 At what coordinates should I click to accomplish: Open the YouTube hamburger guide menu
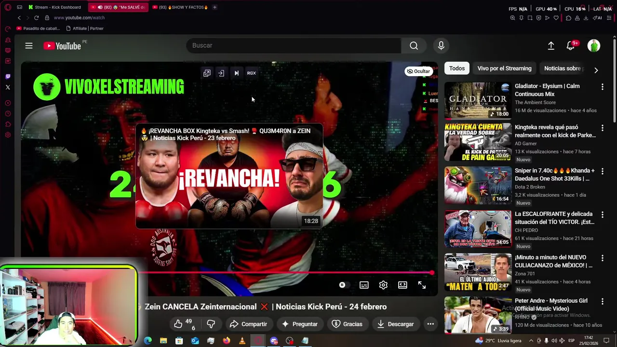29,46
